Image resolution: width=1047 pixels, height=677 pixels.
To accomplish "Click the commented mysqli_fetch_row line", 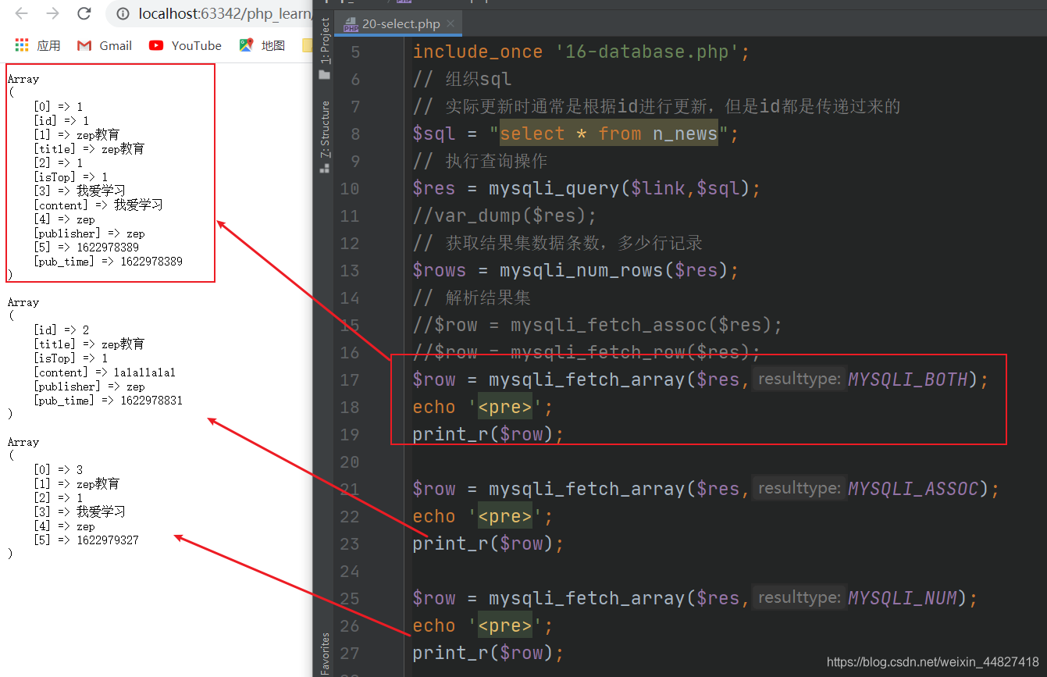I will coord(586,353).
